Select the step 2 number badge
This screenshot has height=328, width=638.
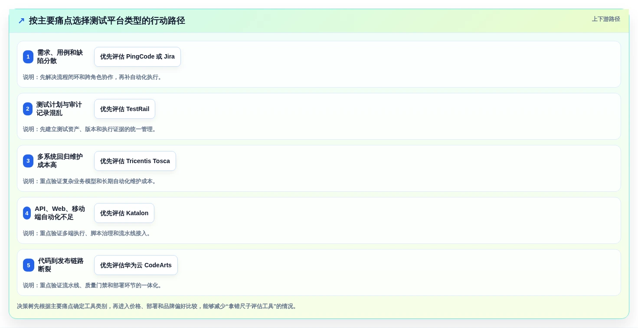coord(28,109)
